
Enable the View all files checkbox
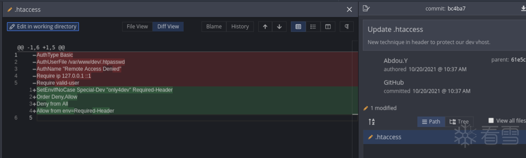(491, 121)
